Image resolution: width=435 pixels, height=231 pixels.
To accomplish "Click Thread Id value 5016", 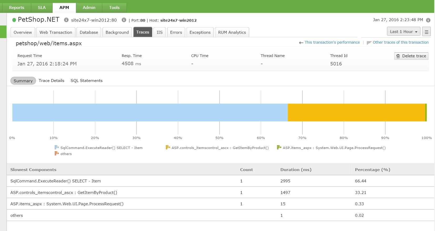I will click(336, 64).
